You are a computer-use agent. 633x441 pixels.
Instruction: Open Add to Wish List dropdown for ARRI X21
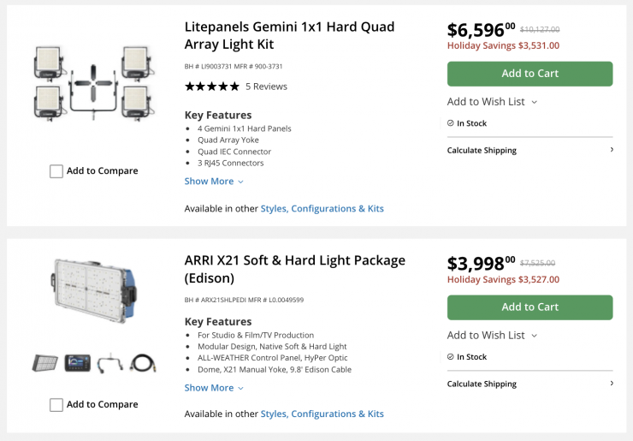[492, 336]
